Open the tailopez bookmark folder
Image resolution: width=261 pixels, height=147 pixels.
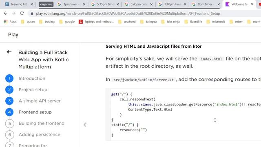(x=148, y=22)
